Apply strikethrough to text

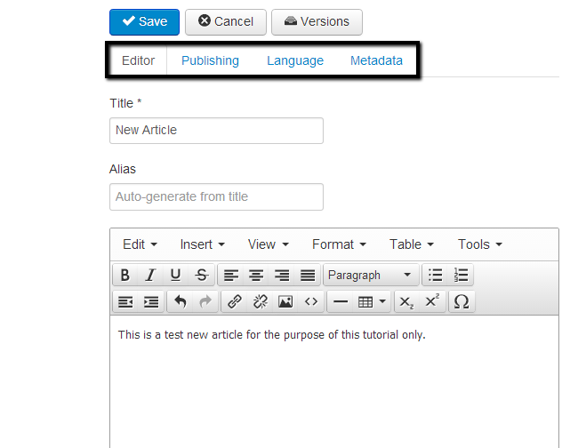coord(201,275)
